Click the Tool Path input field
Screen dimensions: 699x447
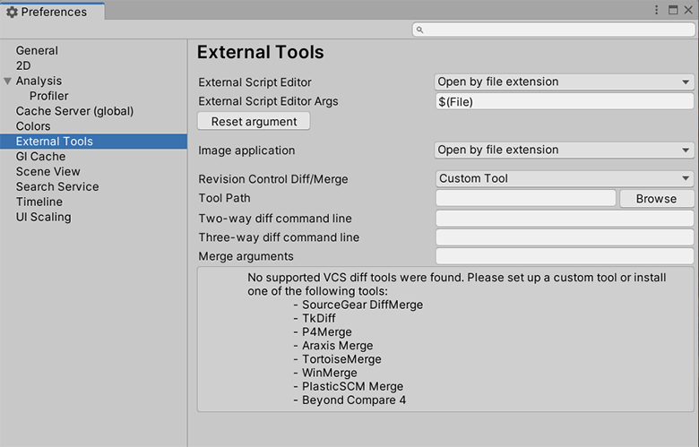point(525,198)
